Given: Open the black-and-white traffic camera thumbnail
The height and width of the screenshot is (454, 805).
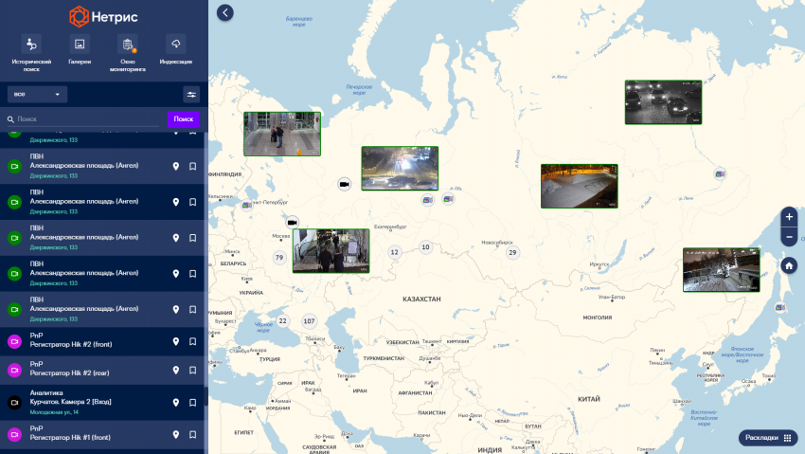Looking at the screenshot, I should (663, 102).
